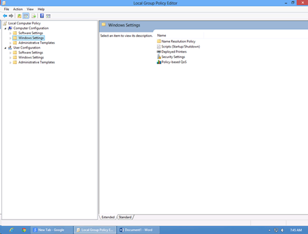
Task: Click the Name Resolution Policy folder icon
Action: [159, 41]
